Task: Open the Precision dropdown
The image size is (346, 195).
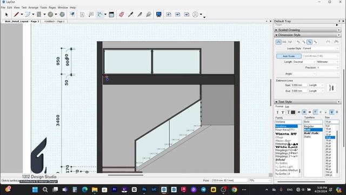Action: (328, 68)
